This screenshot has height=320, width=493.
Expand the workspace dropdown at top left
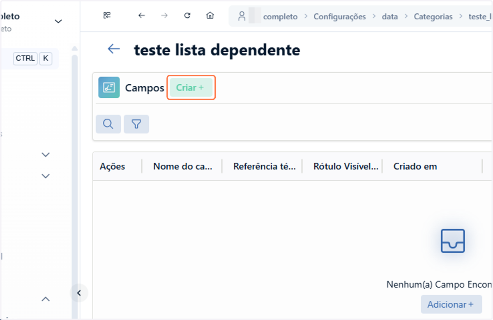(58, 21)
